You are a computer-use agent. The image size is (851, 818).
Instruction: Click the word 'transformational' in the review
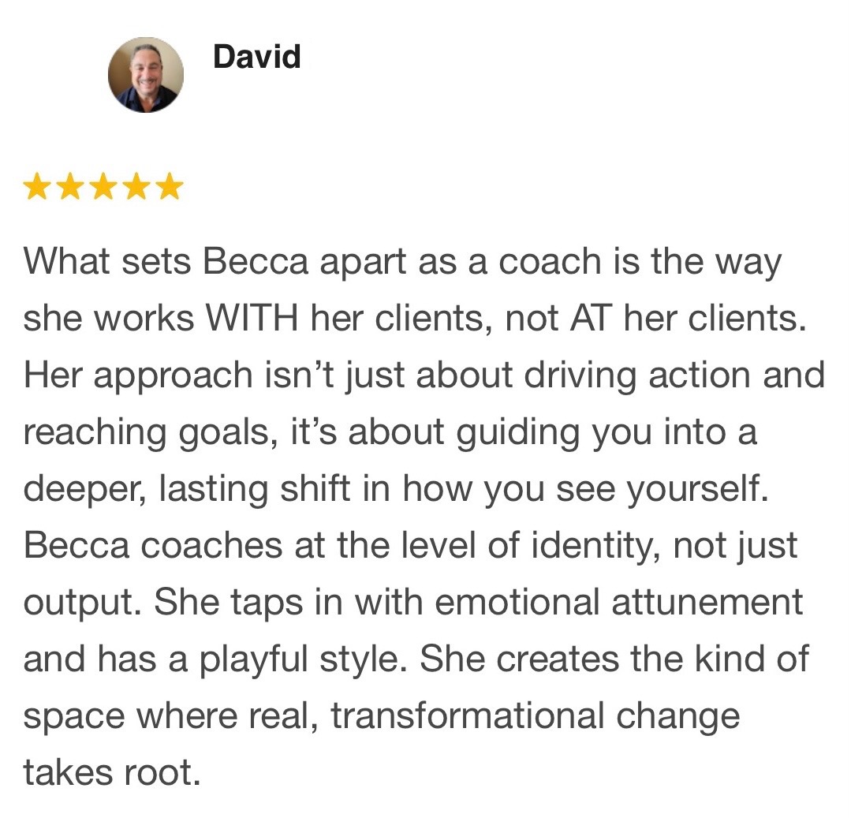pyautogui.click(x=467, y=716)
